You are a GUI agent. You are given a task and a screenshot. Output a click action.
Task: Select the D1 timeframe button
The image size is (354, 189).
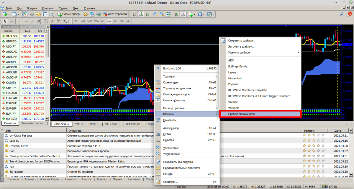pyautogui.click(x=116, y=21)
